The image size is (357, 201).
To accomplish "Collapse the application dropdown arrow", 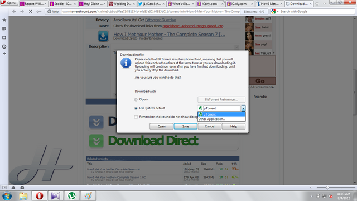I will click(x=243, y=108).
